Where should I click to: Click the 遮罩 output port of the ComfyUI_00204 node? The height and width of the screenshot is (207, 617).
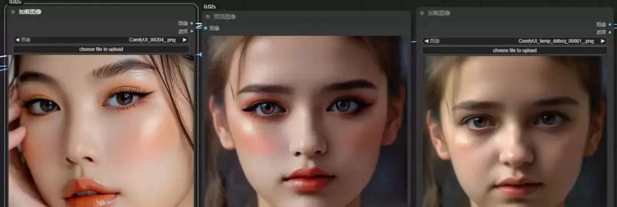click(x=191, y=31)
